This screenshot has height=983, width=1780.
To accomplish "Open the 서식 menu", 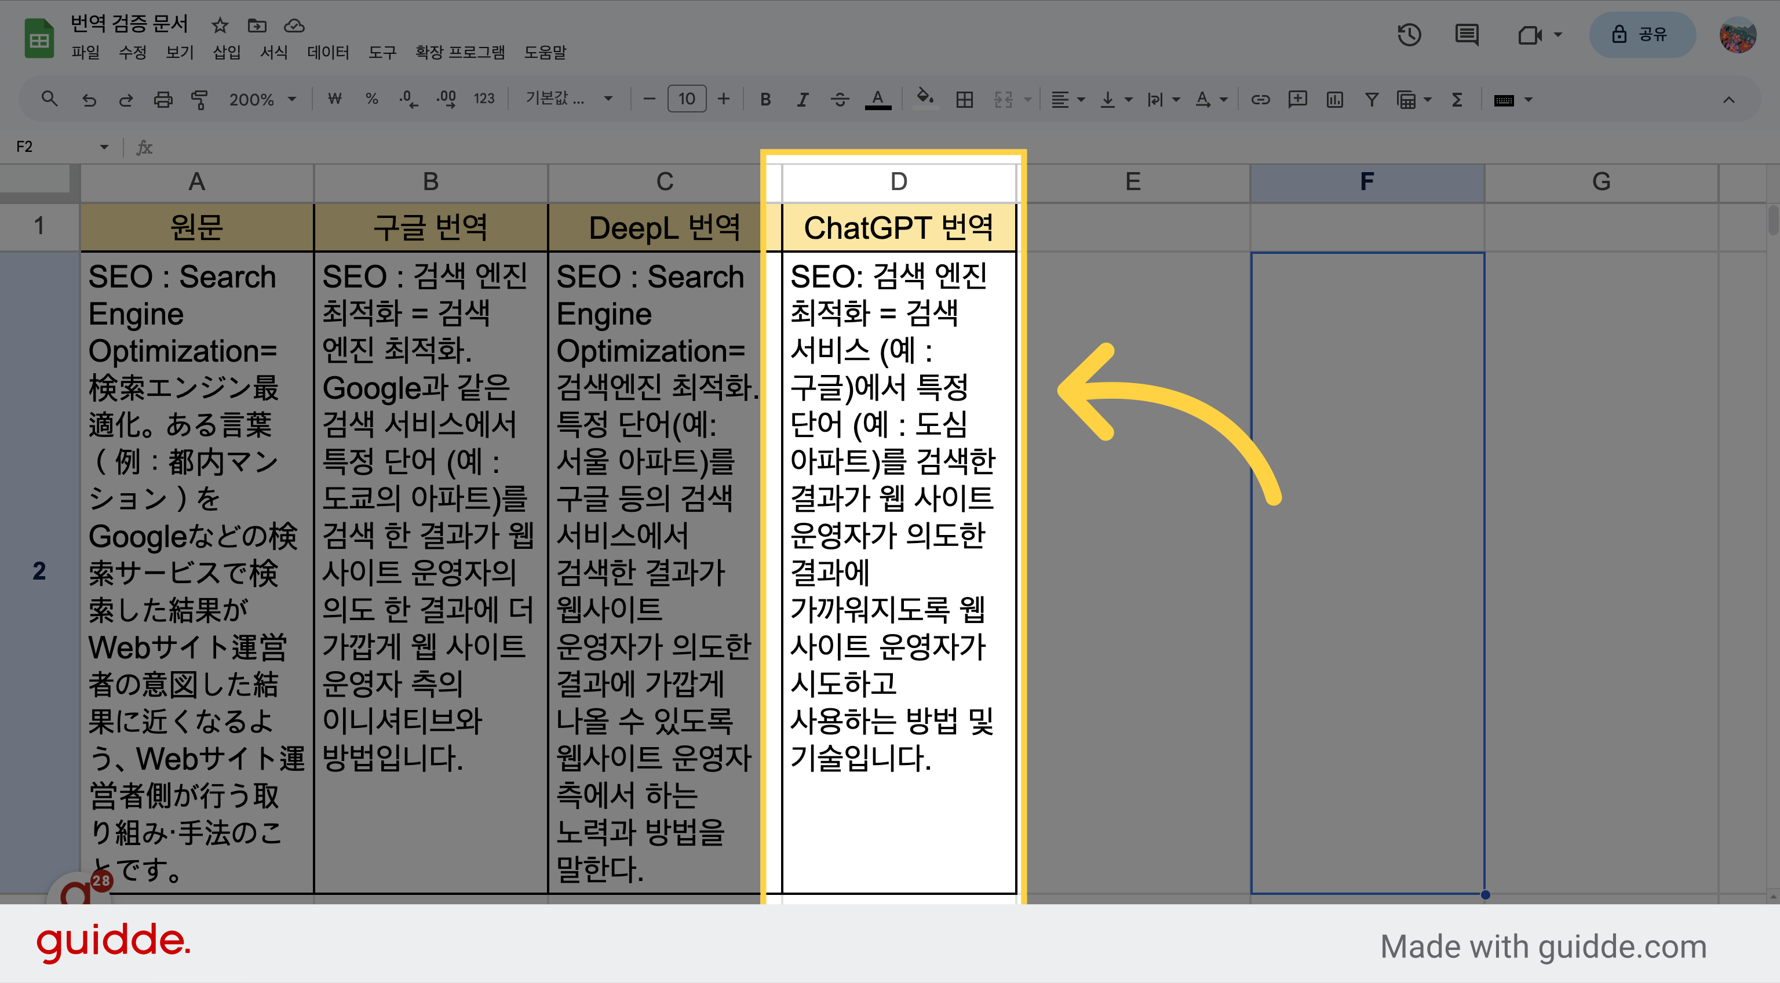I will 273,53.
